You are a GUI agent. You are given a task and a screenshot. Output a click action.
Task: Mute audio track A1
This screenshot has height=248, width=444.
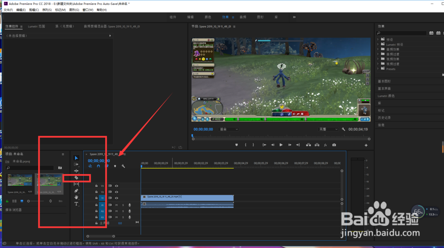[116, 205]
